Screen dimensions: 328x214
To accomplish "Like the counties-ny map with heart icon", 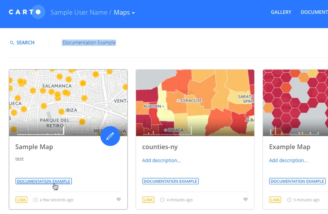I will pos(246,200).
